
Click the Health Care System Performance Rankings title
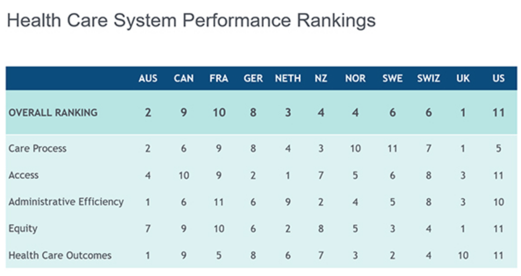pyautogui.click(x=191, y=21)
